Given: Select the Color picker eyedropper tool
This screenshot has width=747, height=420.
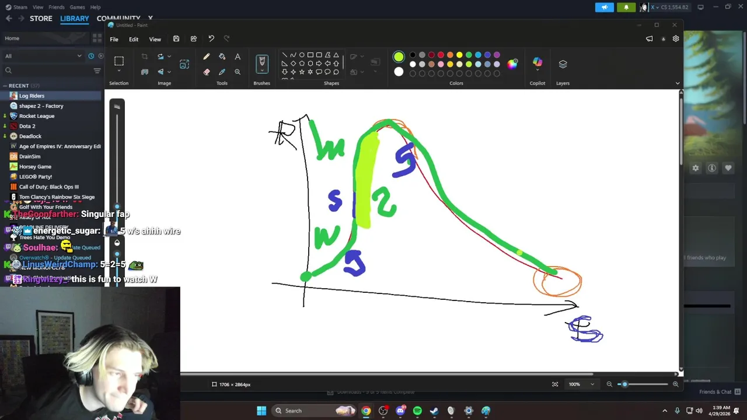Looking at the screenshot, I should pyautogui.click(x=222, y=72).
